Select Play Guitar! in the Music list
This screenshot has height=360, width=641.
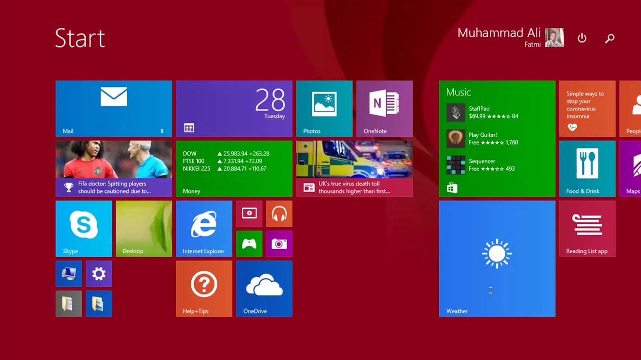point(482,138)
